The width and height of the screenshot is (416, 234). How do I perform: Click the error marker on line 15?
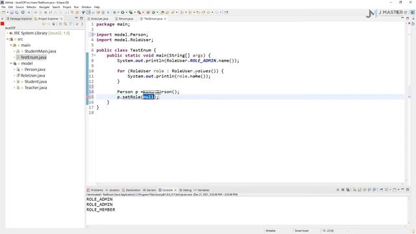[88, 97]
